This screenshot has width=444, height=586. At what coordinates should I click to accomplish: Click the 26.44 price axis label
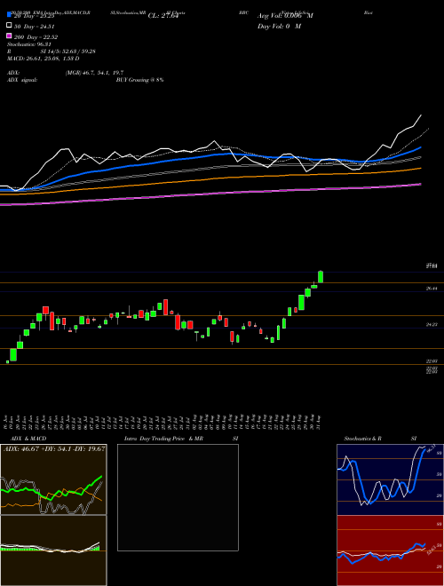432,289
